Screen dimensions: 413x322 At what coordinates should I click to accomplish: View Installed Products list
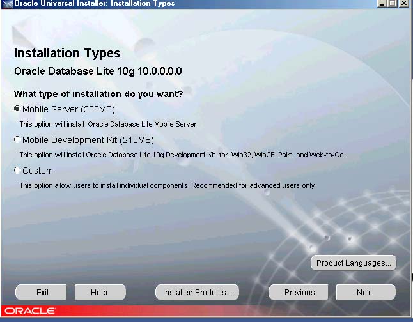(x=197, y=293)
